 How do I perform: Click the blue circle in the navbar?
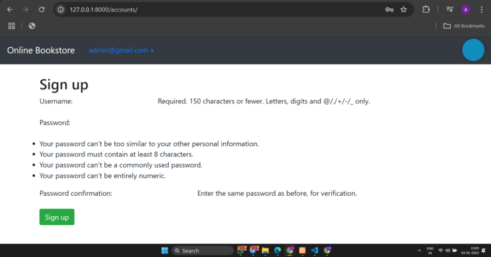click(x=473, y=50)
